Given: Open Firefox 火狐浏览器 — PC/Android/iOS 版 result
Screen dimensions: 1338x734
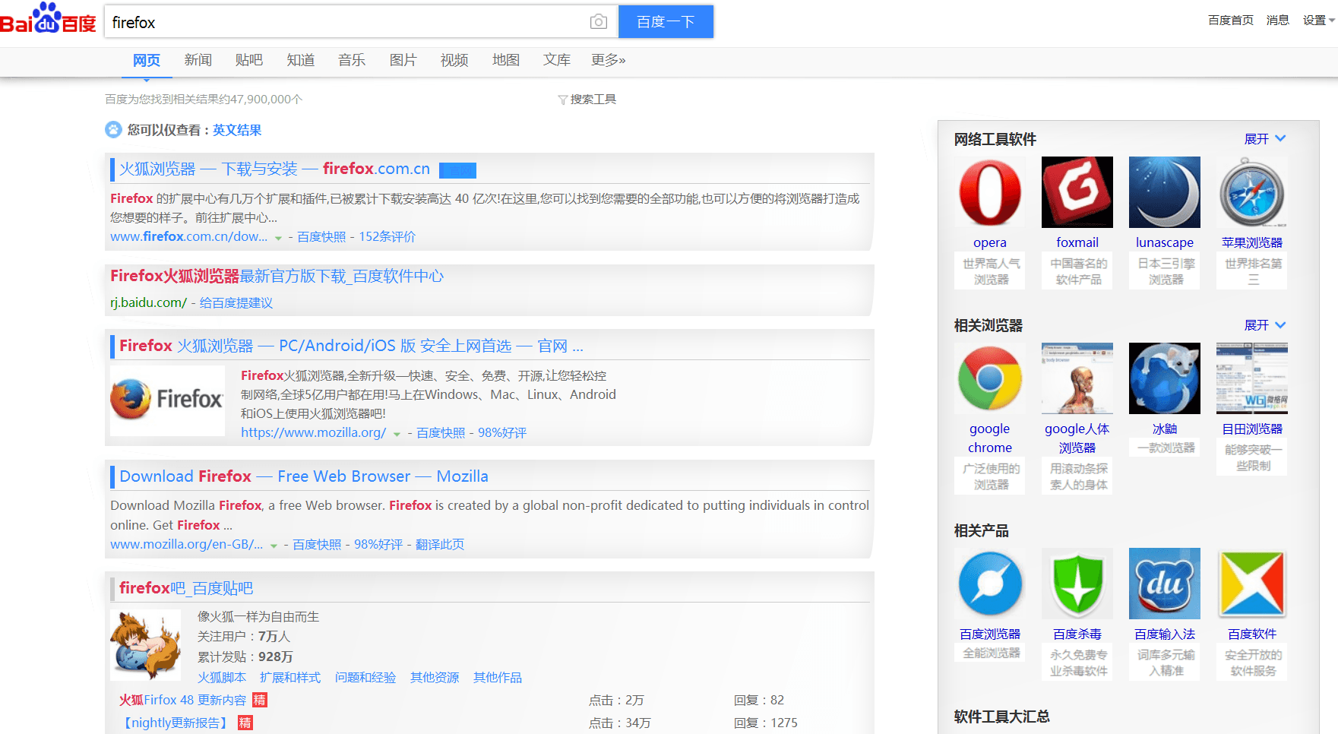Looking at the screenshot, I should [x=351, y=346].
